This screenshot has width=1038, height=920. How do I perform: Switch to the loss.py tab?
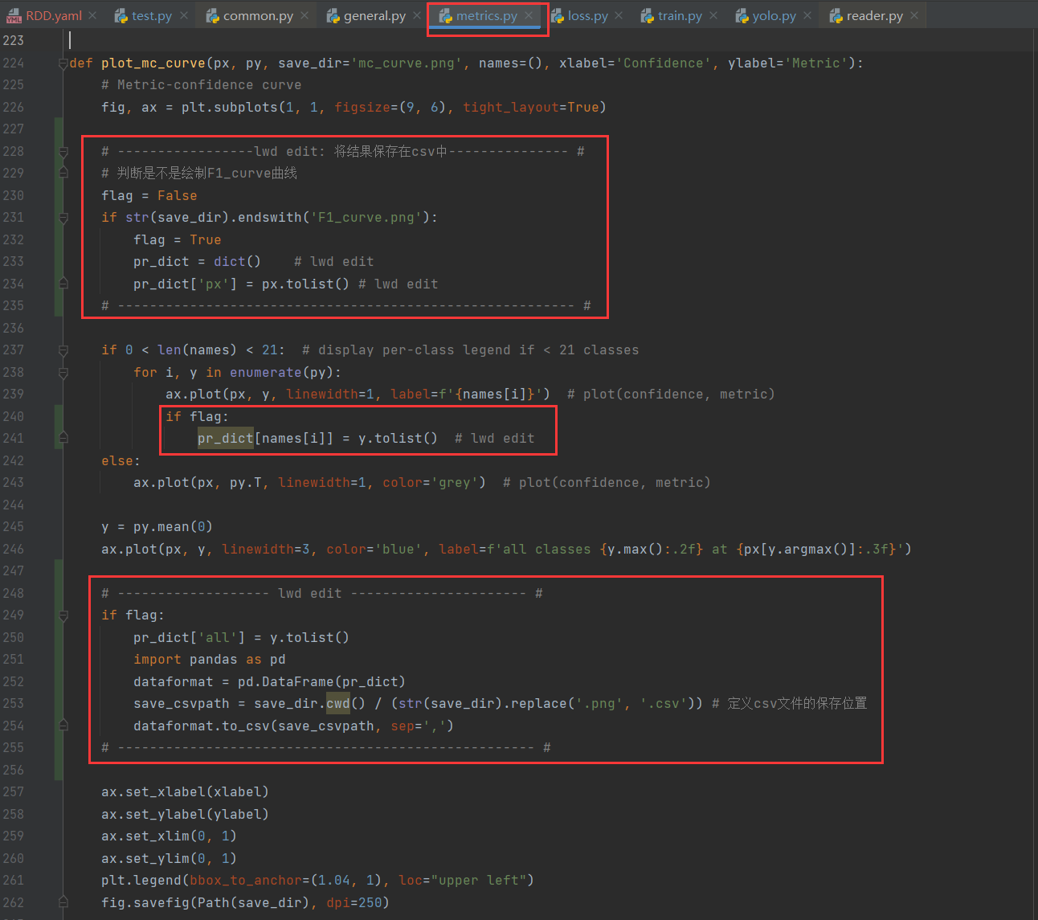588,16
